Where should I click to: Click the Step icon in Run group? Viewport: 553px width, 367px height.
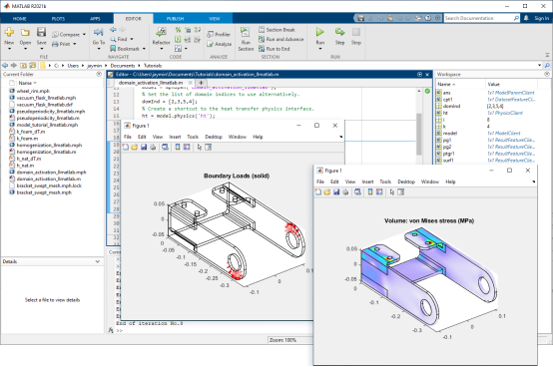coord(340,32)
